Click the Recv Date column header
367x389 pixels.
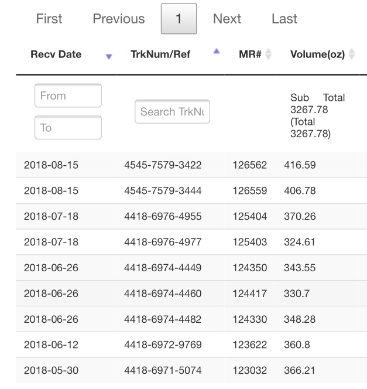click(x=56, y=54)
